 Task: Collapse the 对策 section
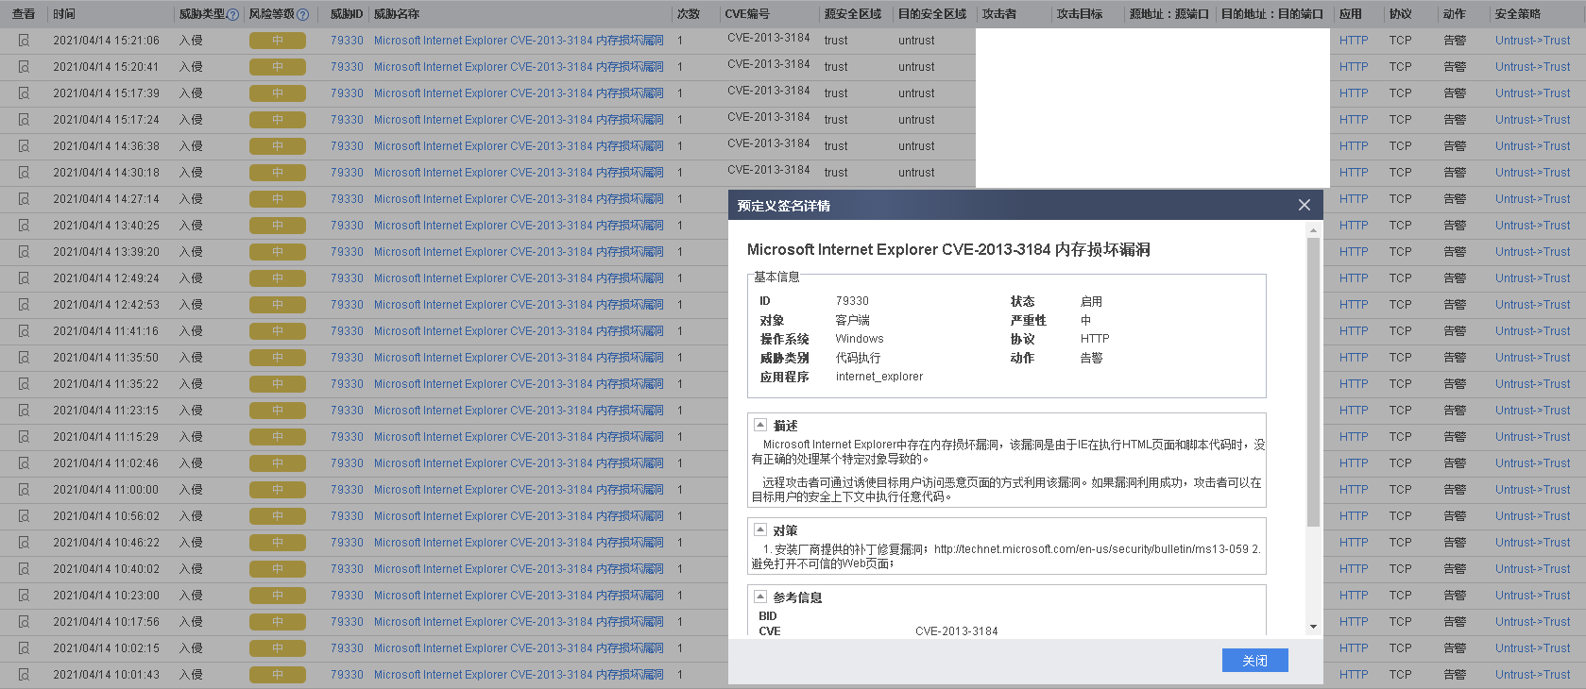coord(759,529)
